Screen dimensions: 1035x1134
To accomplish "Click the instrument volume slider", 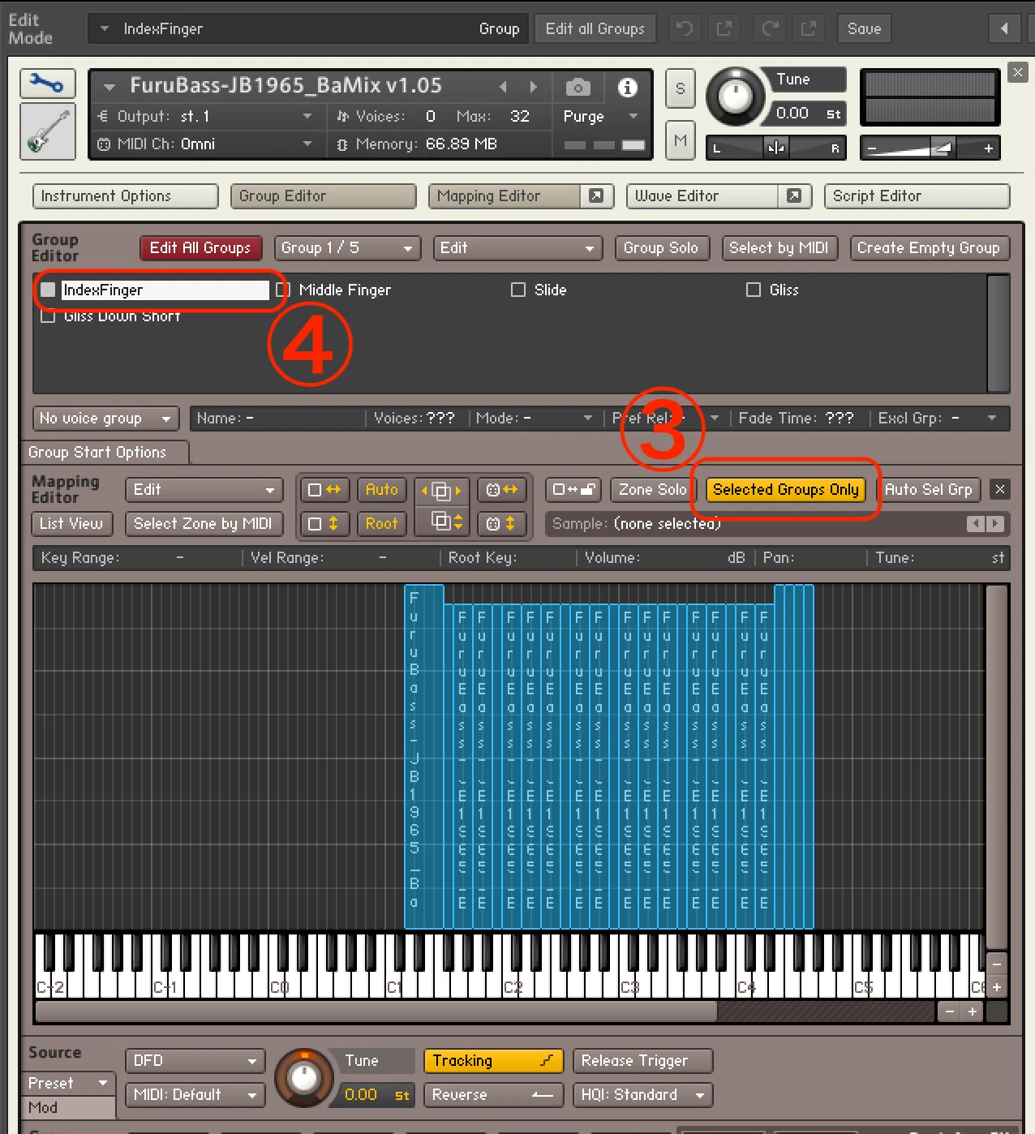I will click(x=930, y=148).
